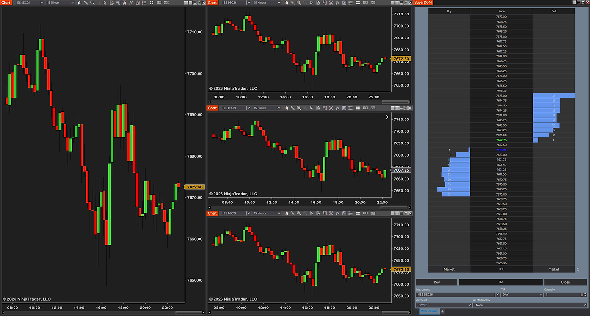Open the TIF dropdown showing DAY
Screen dimensions: 590x316
click(x=522, y=294)
